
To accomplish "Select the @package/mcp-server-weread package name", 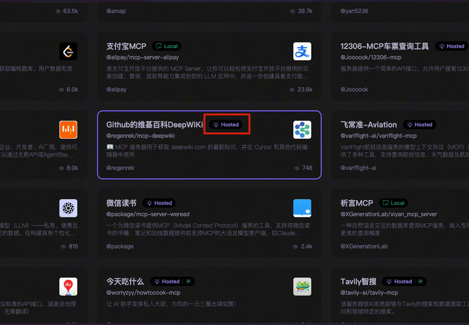I will tap(148, 214).
